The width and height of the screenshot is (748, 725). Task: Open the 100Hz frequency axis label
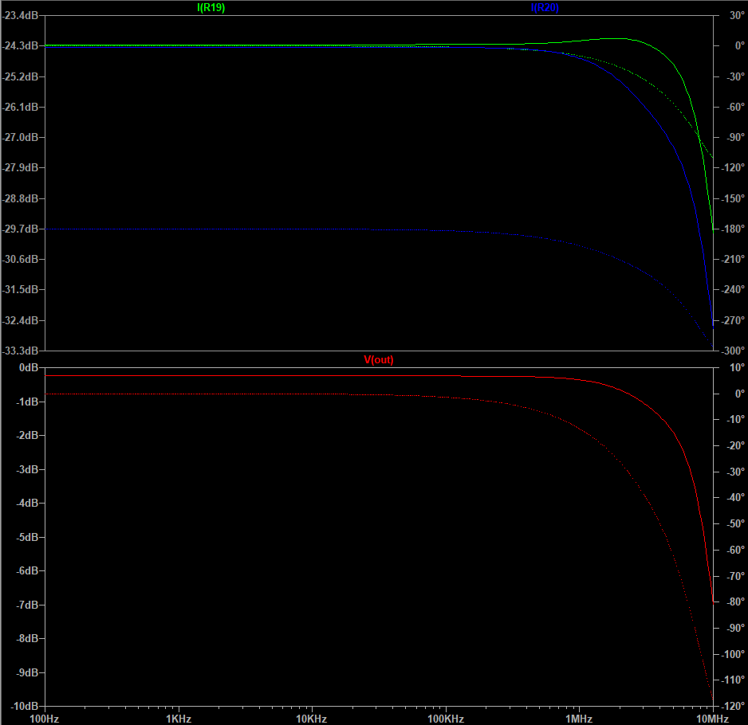tap(45, 719)
